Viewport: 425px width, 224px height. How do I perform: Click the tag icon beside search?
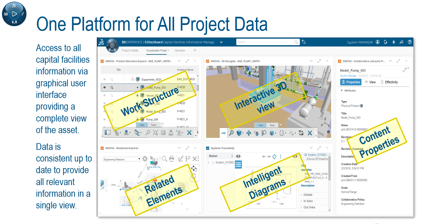click(x=304, y=42)
